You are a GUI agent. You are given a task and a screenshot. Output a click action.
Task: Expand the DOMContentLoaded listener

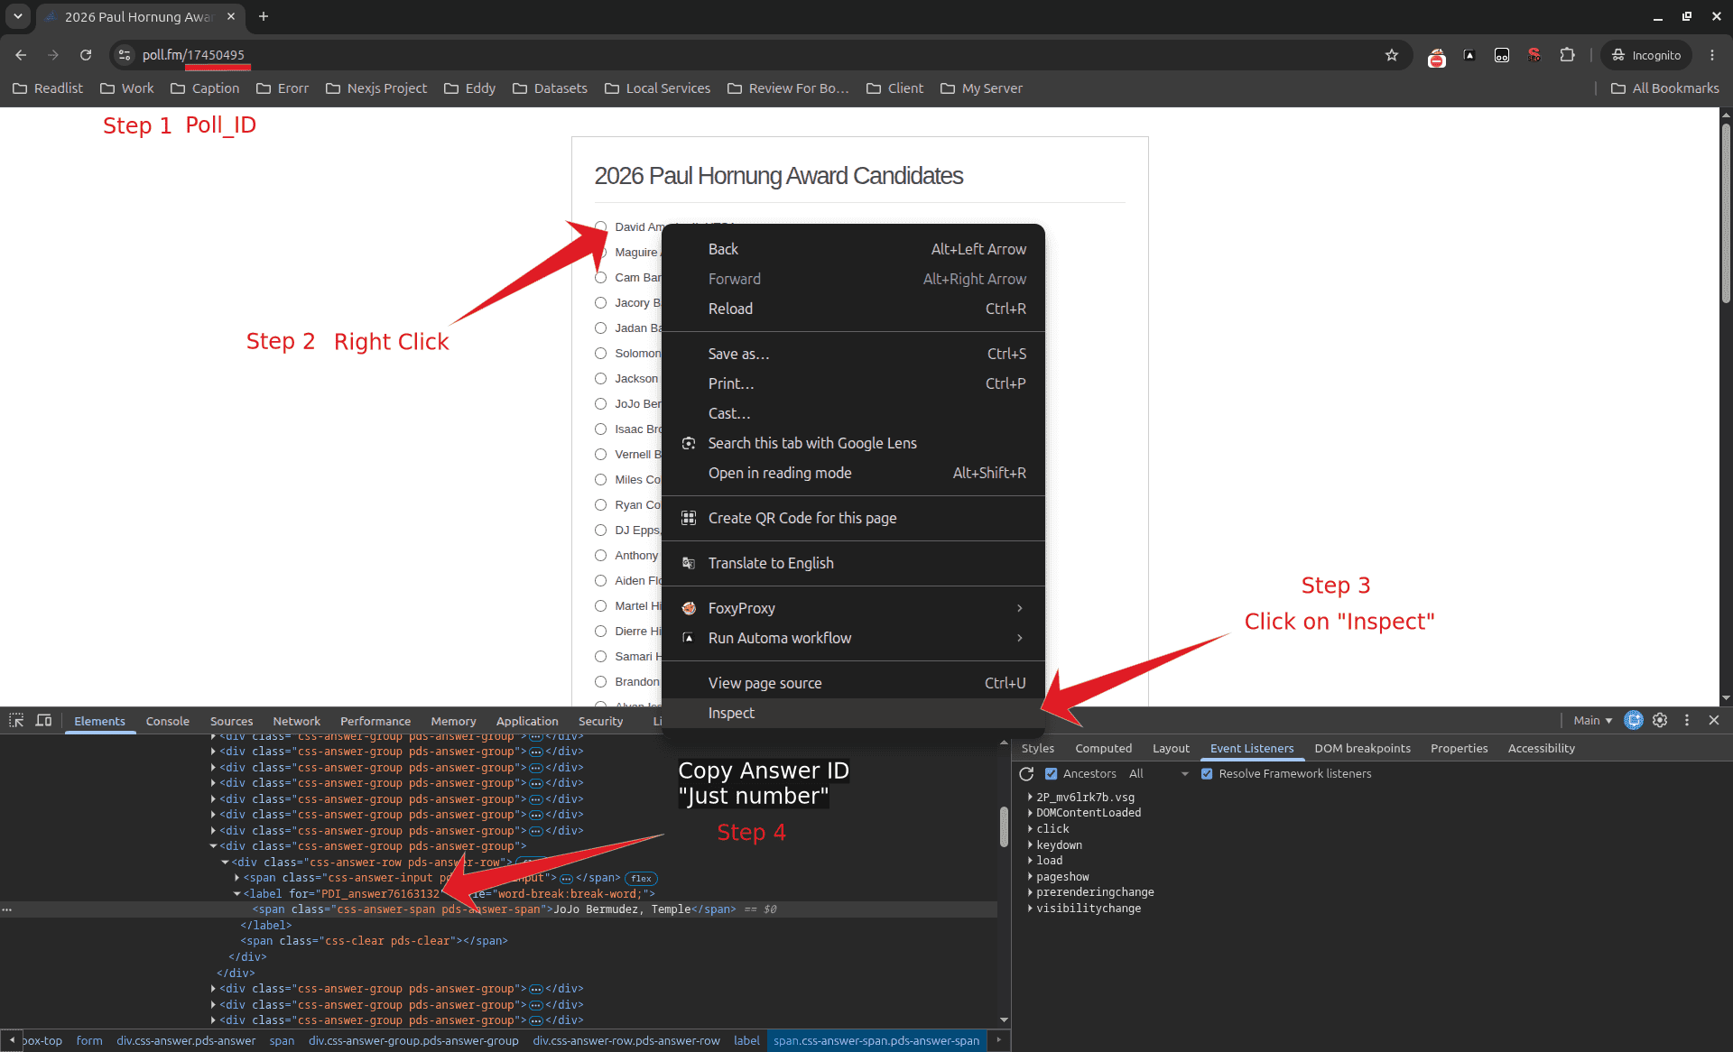click(x=1030, y=813)
